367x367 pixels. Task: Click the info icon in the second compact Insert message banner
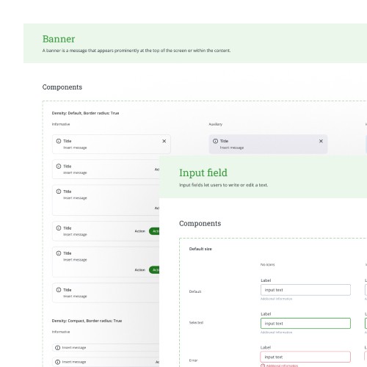[x=57, y=362]
